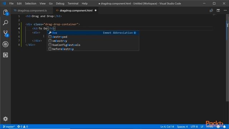Change encoding via UTF-8
Viewport: 229px width, 129px height.
(194, 126)
